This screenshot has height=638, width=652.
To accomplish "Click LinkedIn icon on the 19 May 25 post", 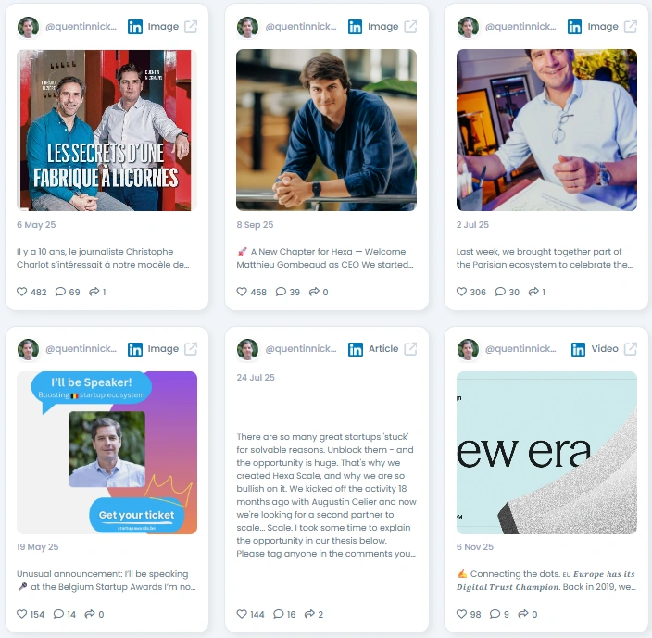I will pyautogui.click(x=135, y=349).
